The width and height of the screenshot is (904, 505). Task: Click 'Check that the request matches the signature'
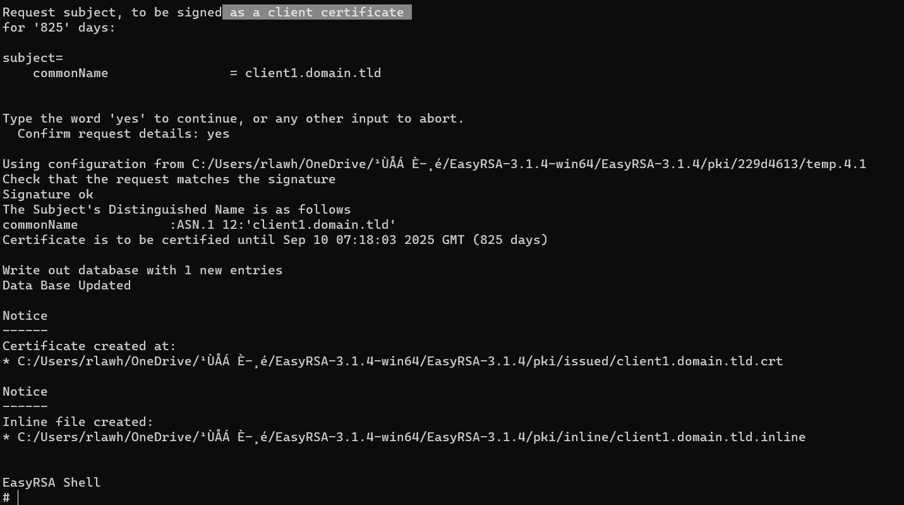[169, 179]
